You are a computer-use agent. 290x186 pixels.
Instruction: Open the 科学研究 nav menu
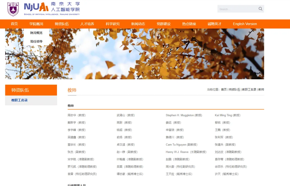pos(113,24)
